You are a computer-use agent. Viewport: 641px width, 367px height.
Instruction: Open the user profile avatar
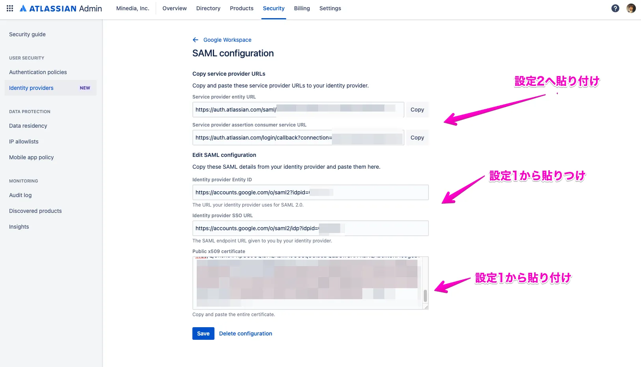coord(631,8)
